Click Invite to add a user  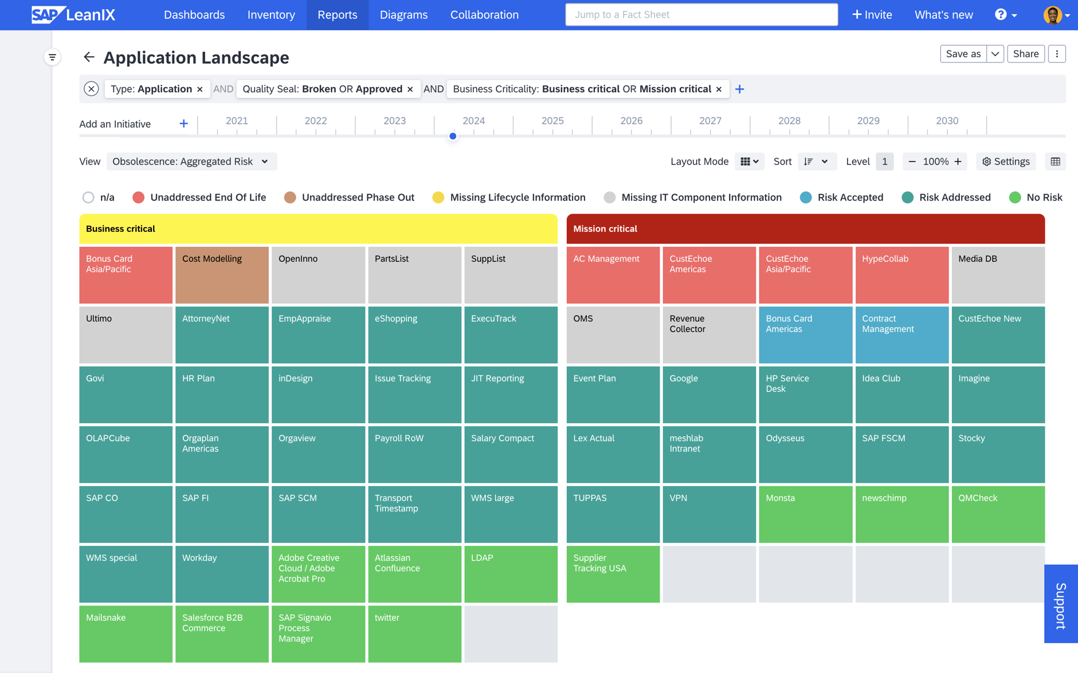872,14
